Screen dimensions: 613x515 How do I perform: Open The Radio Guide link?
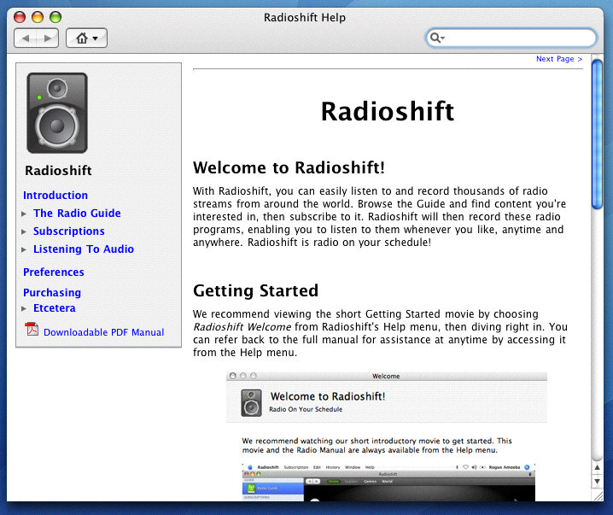coord(77,214)
